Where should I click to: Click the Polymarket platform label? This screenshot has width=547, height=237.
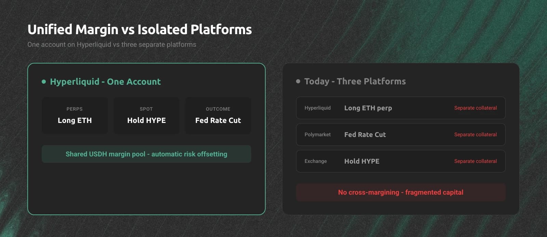(x=318, y=135)
